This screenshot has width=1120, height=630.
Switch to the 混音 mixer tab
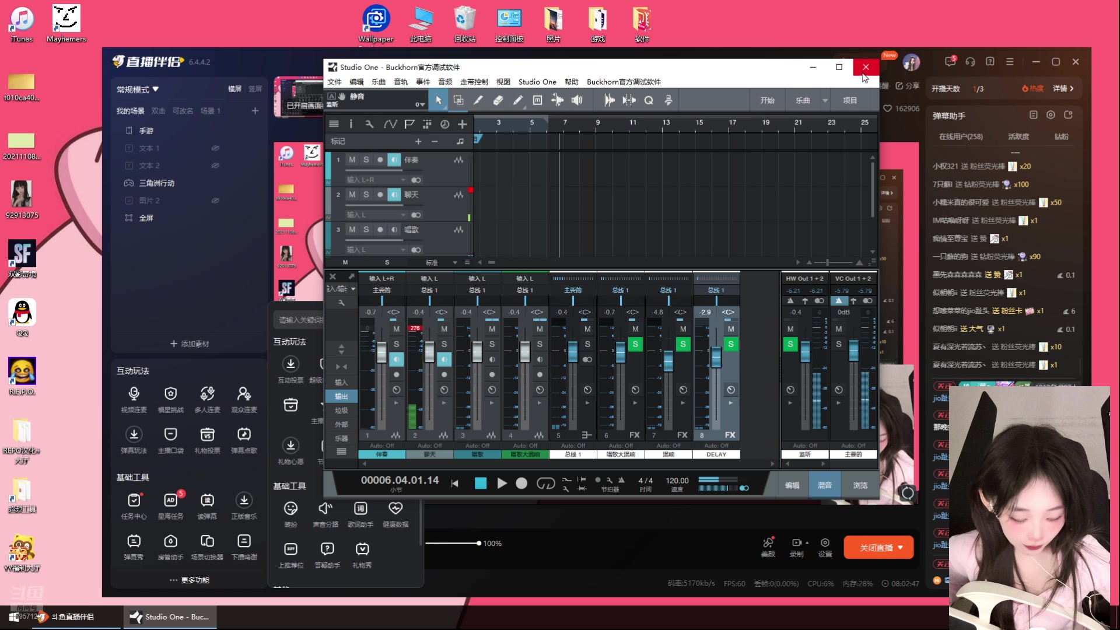[x=824, y=485]
